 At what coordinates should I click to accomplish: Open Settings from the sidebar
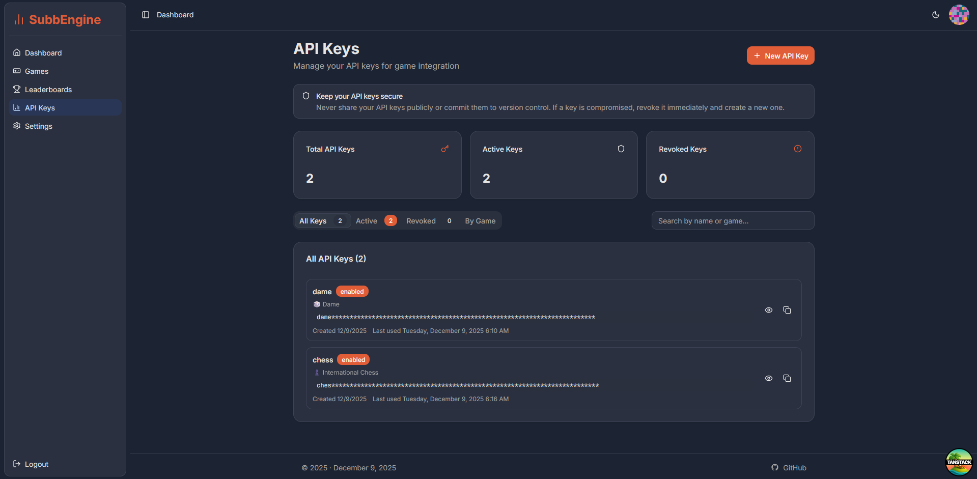(39, 126)
